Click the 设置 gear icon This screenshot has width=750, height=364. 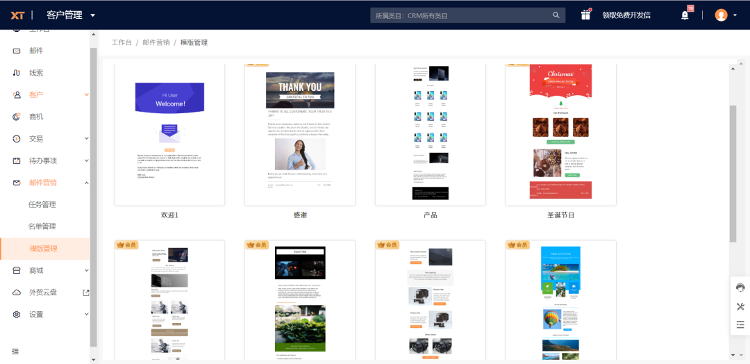tap(17, 315)
